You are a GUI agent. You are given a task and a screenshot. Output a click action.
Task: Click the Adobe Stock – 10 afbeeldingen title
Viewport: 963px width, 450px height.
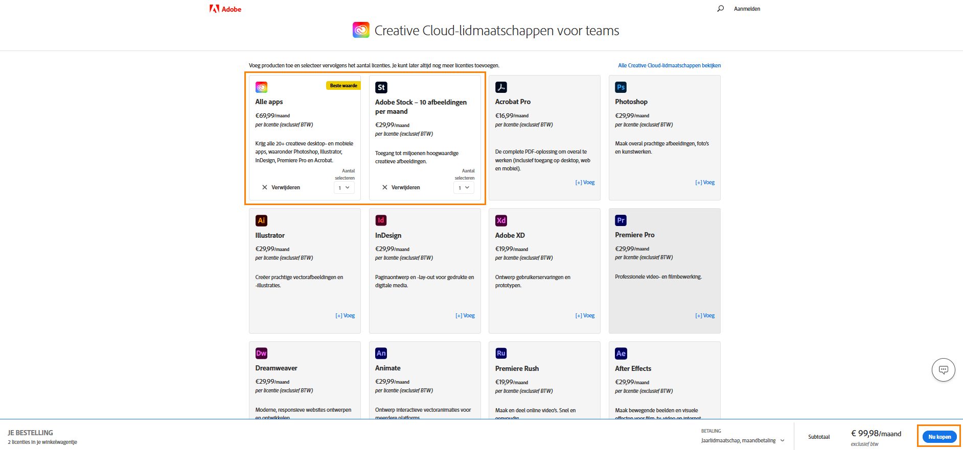(x=421, y=107)
